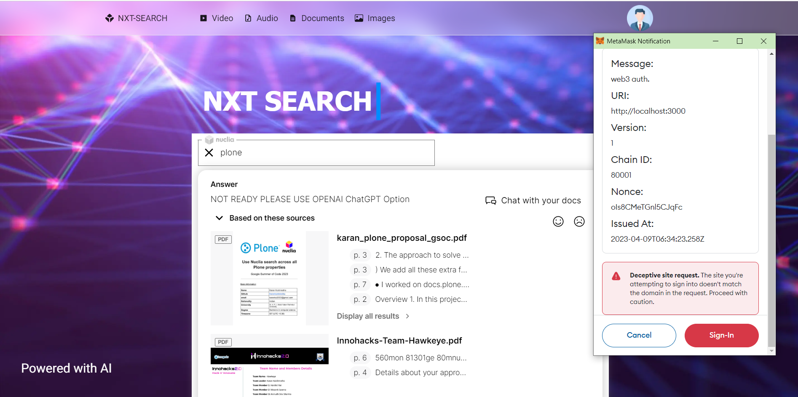The width and height of the screenshot is (798, 397).
Task: Click the Sign-In button
Action: (721, 335)
